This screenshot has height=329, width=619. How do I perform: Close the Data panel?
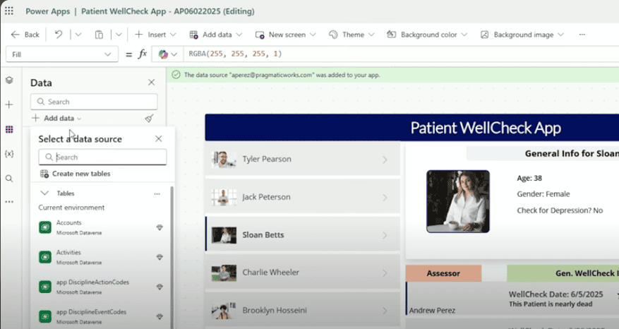pyautogui.click(x=151, y=82)
